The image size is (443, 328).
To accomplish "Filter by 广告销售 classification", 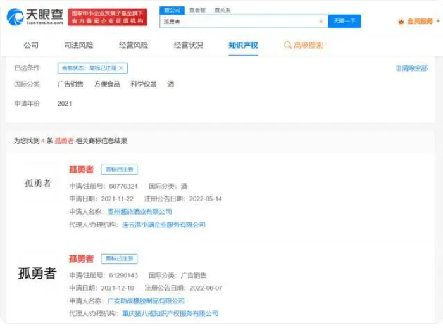I will pyautogui.click(x=70, y=84).
